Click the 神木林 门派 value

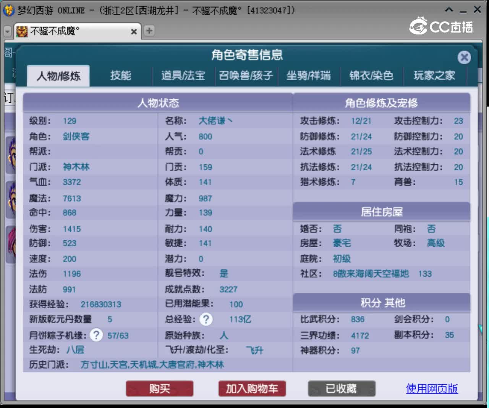point(76,167)
